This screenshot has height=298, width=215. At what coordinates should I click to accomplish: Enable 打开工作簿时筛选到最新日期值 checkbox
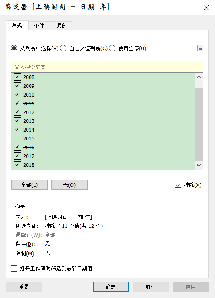pyautogui.click(x=14, y=268)
